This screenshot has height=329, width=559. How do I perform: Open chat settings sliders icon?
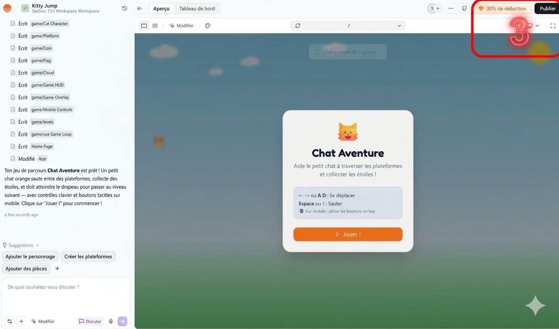[10, 321]
